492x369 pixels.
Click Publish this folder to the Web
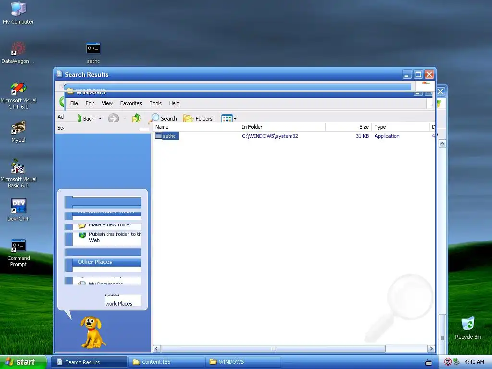(115, 237)
